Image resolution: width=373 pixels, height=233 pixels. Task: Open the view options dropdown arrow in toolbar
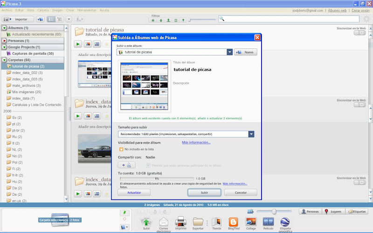click(69, 19)
